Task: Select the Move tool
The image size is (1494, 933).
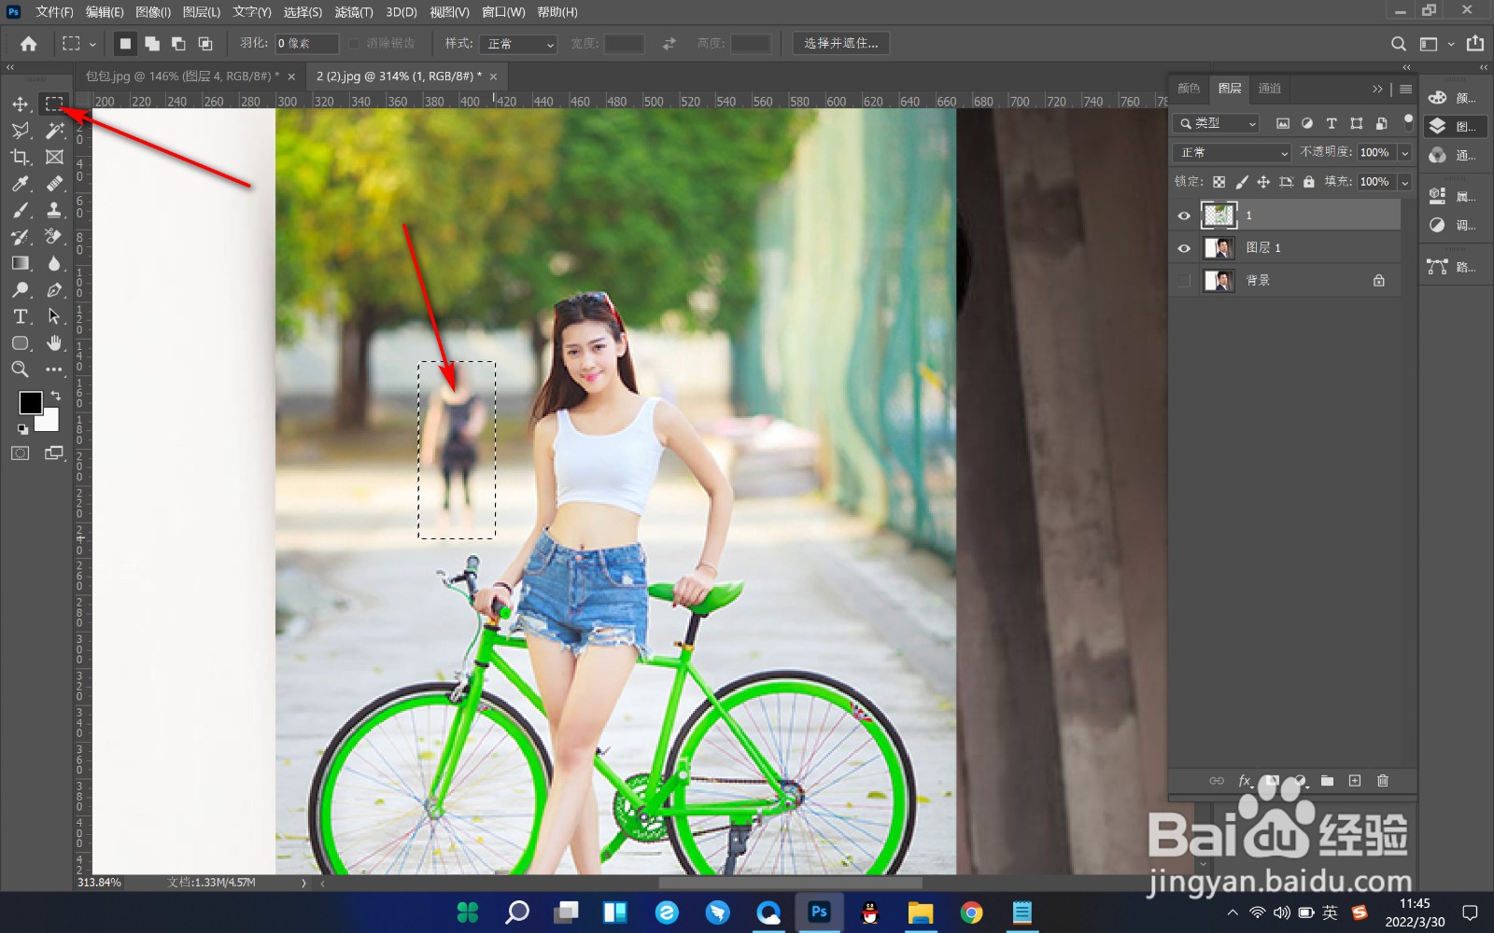Action: click(20, 104)
